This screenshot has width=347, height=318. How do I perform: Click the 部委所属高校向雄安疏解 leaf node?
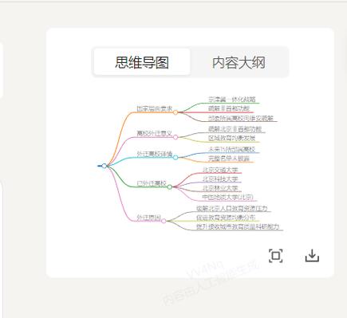[x=241, y=118]
